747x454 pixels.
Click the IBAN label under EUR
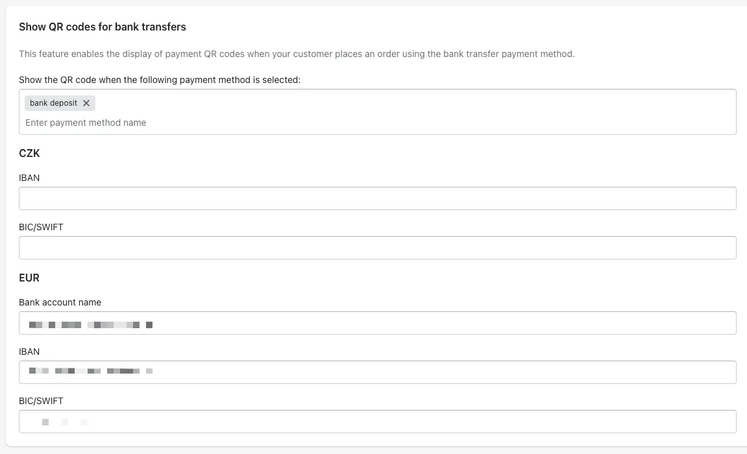(x=30, y=352)
